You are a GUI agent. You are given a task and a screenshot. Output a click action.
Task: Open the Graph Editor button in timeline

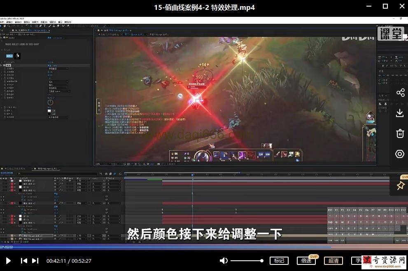click(120, 174)
